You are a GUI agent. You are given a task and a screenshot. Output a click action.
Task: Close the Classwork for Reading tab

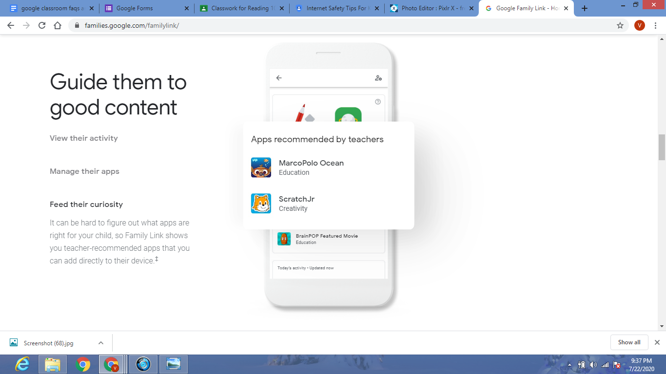[281, 8]
